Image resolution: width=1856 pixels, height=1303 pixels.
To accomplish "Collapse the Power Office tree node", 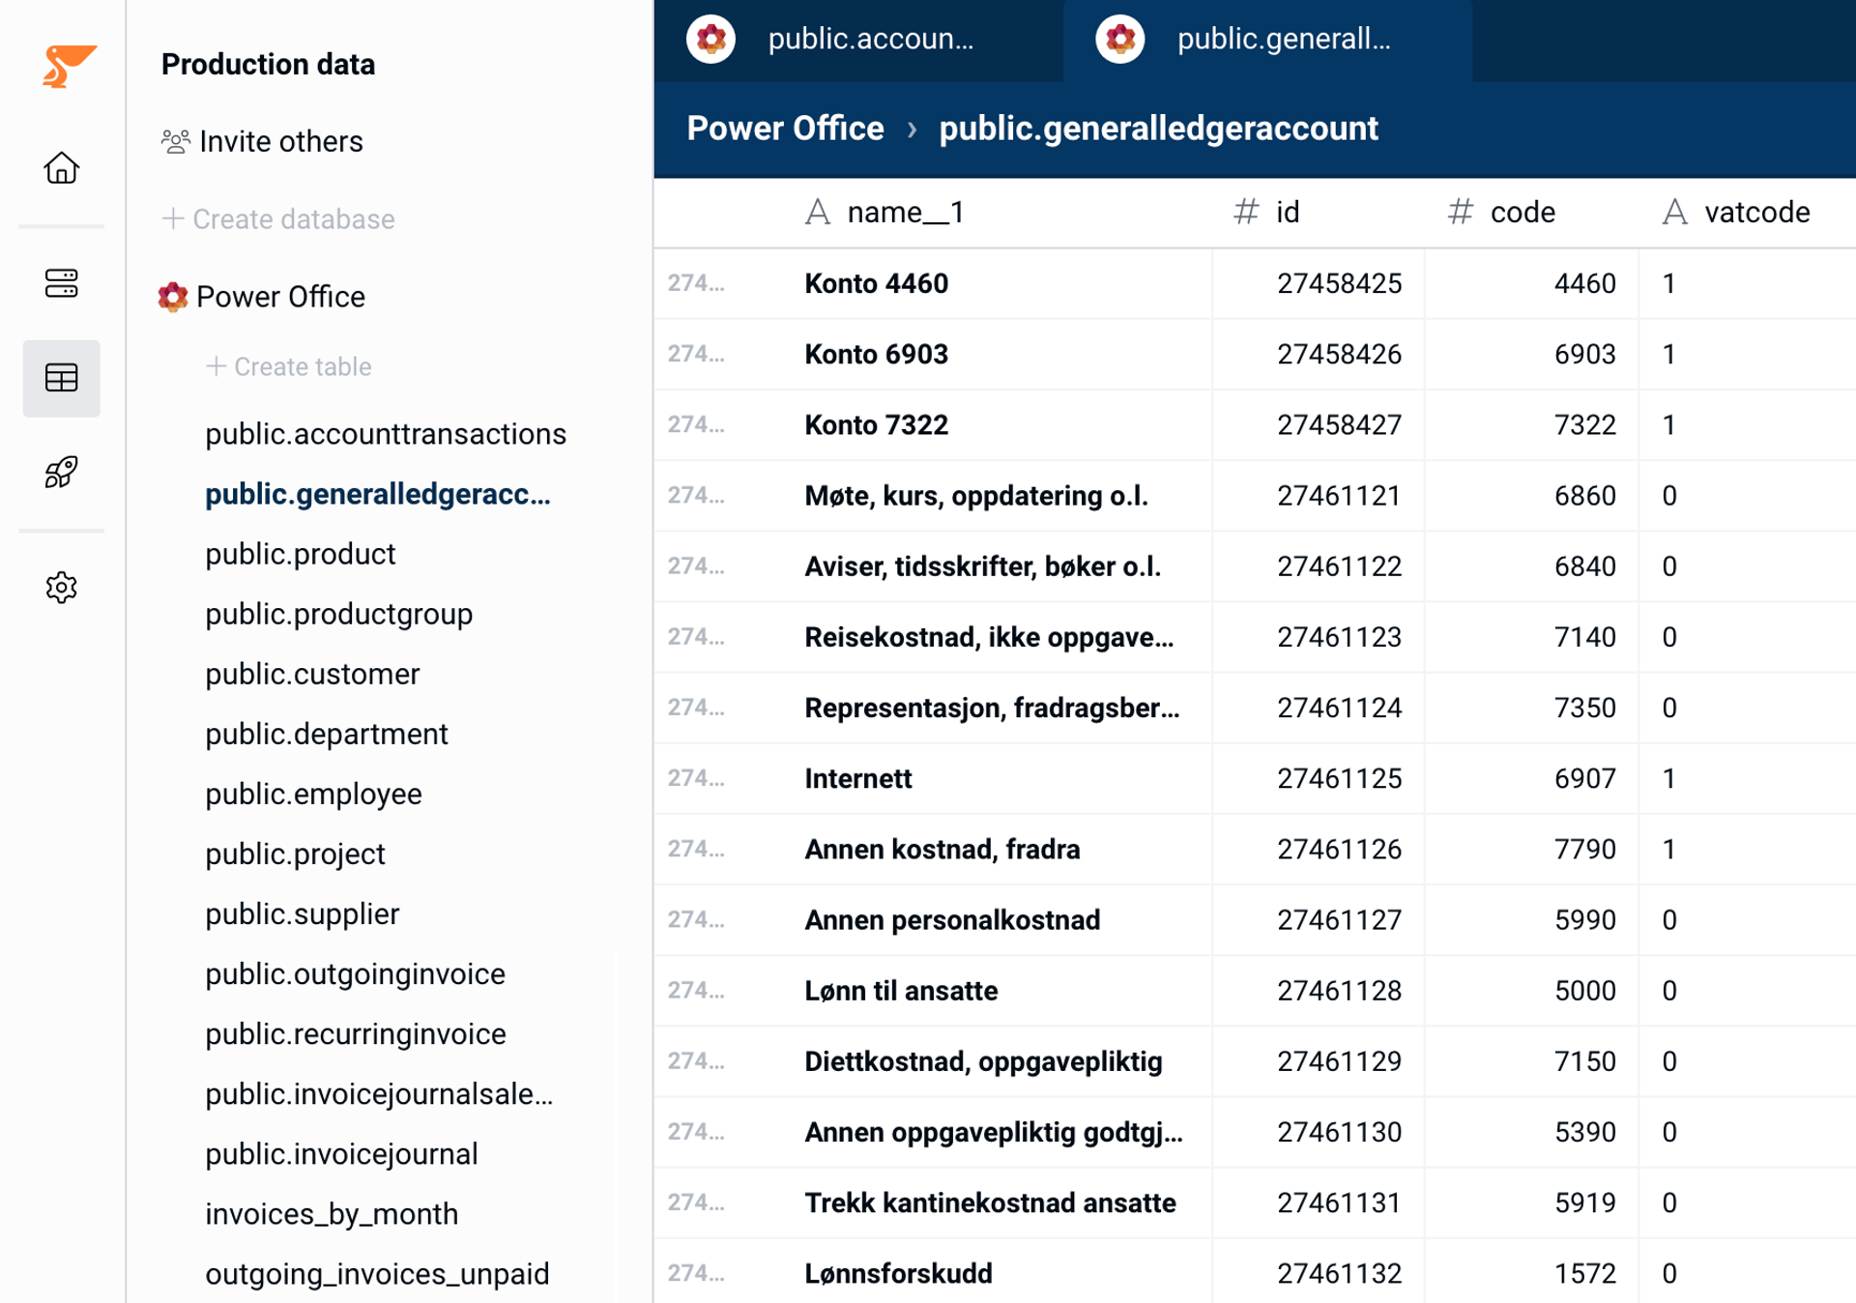I will tap(280, 297).
